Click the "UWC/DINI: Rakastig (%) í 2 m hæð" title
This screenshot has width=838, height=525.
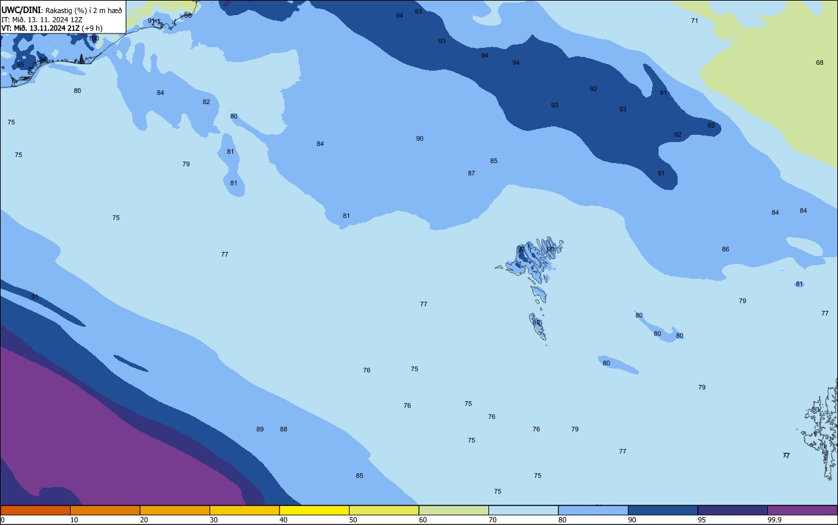62,10
